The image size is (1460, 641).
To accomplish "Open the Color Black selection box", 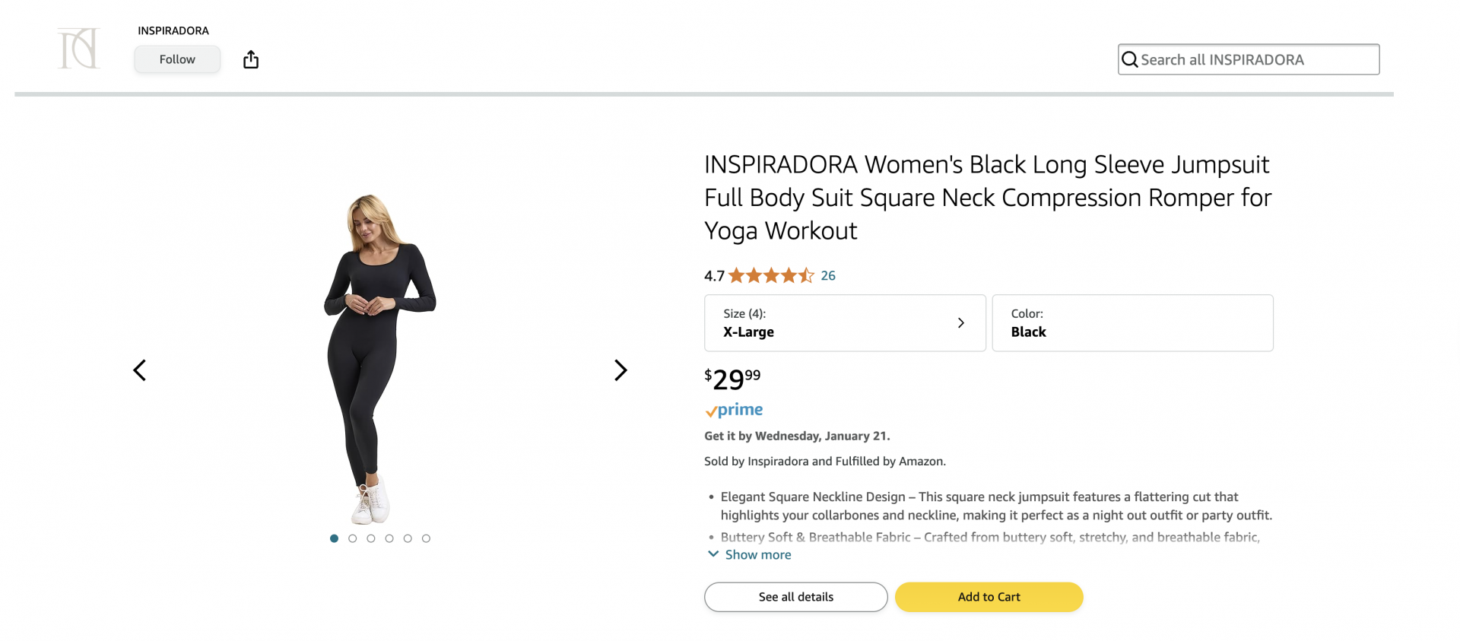I will [1132, 322].
